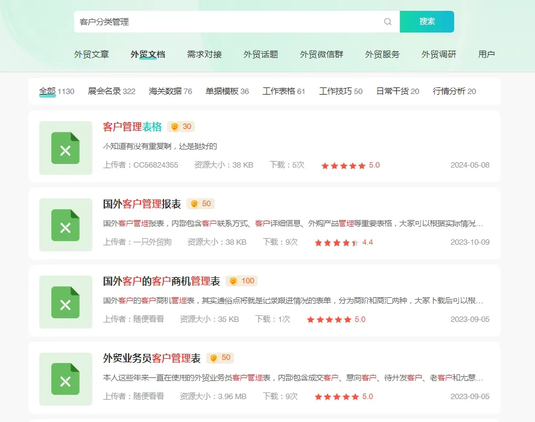Open the 外贸微信群 tab
The image size is (535, 422).
tap(321, 54)
